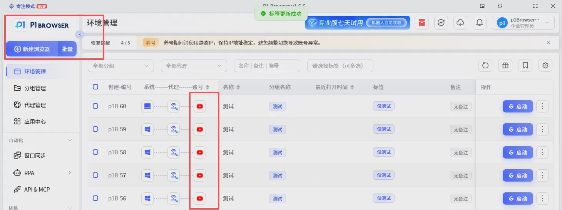Check the box for row p1B-58
562x210 pixels.
point(95,152)
